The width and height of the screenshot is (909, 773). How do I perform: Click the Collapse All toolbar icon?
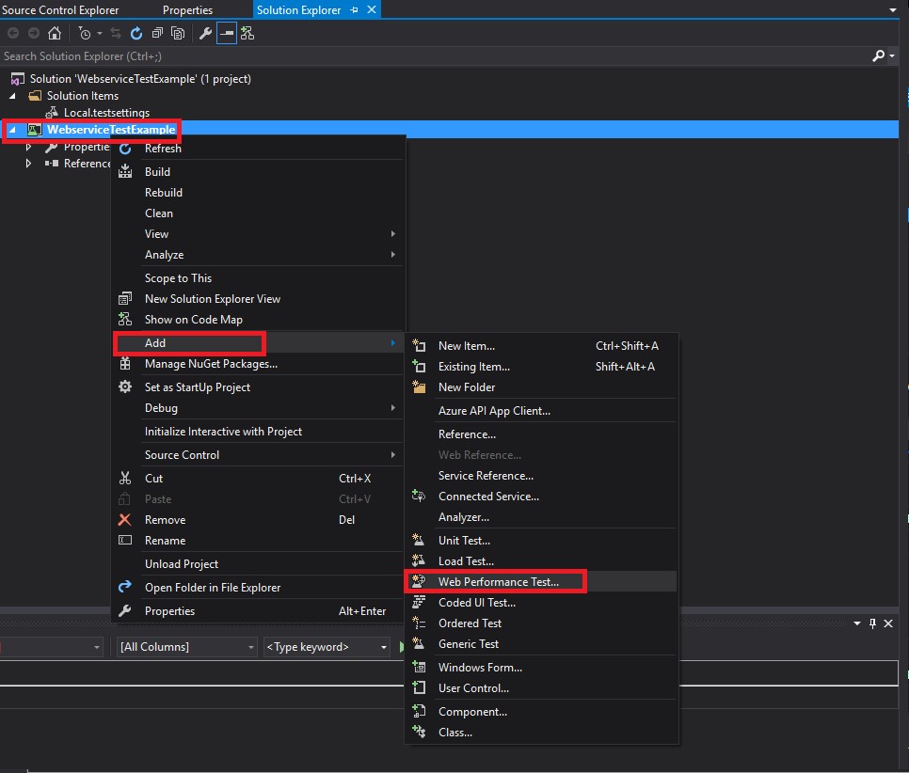[157, 32]
